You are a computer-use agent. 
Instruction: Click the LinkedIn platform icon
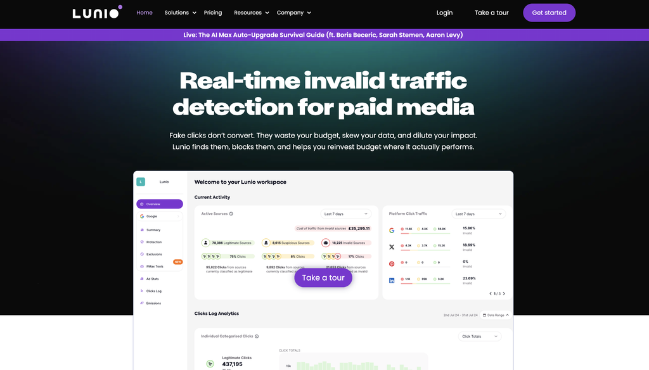392,281
